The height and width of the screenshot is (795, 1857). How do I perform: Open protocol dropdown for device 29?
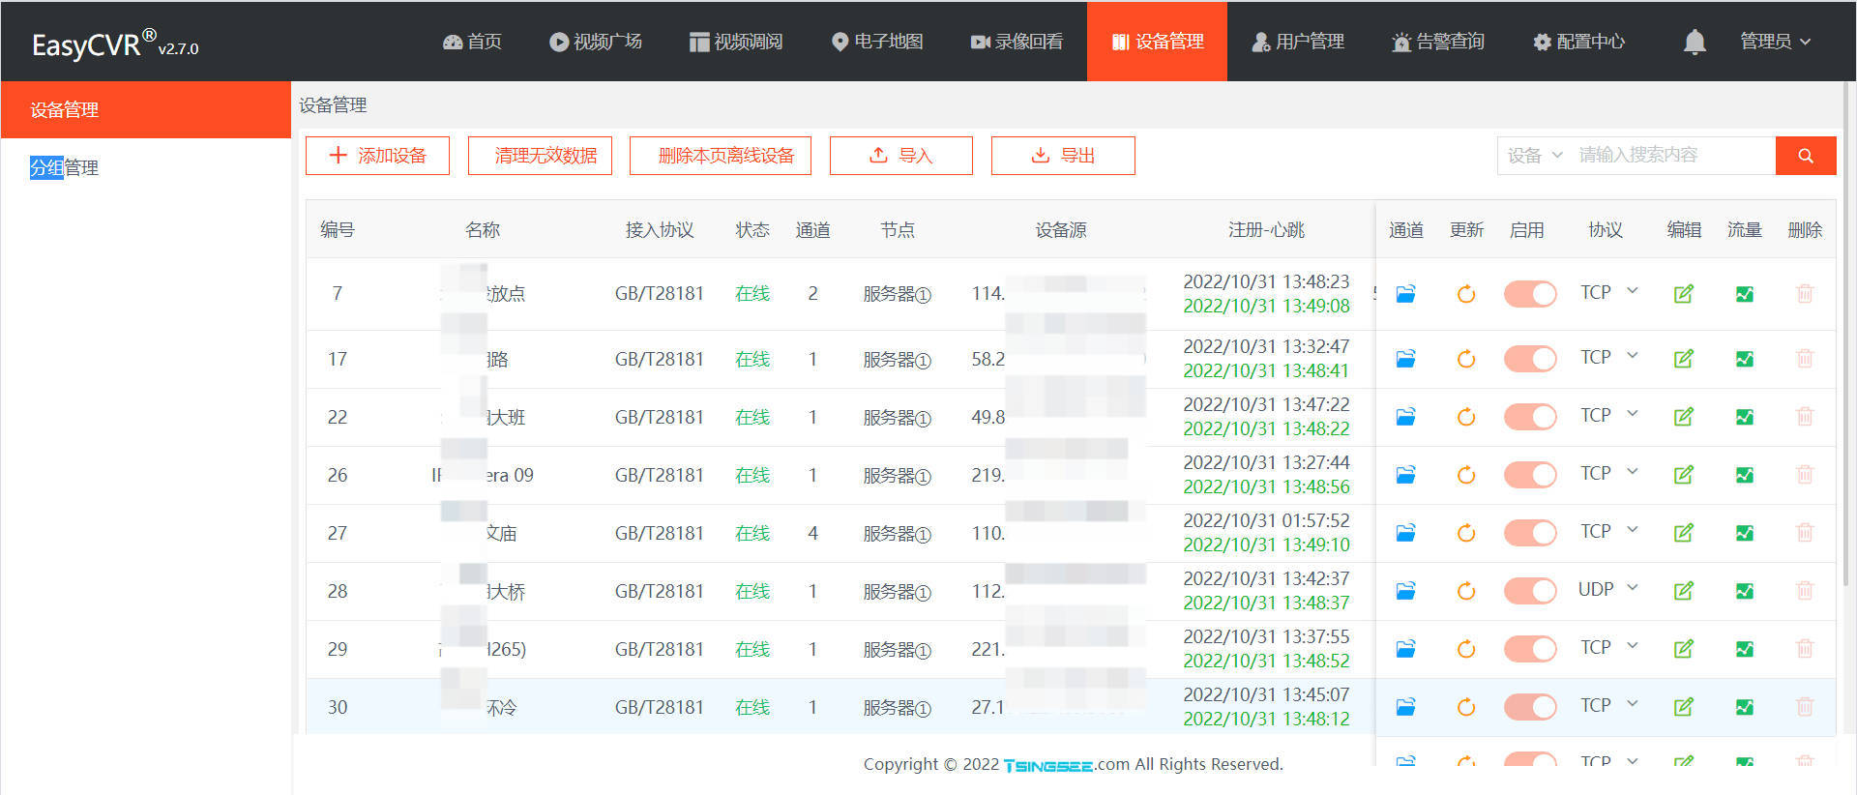click(1608, 648)
